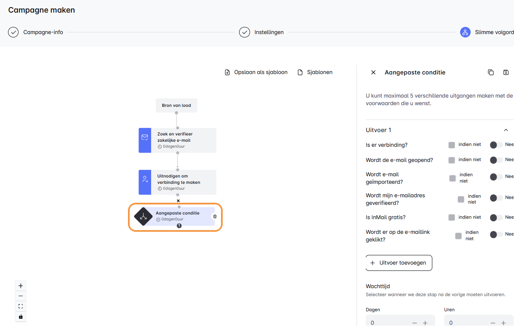Decrease the Uren wait time value

pos(493,323)
